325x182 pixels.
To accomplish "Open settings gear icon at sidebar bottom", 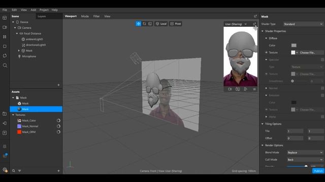I will [x=5, y=170].
